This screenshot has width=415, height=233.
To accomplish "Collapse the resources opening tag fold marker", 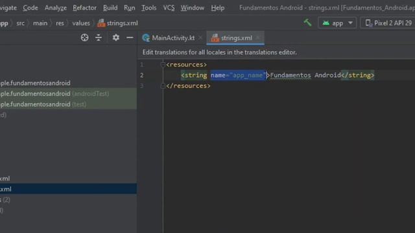I will pos(163,65).
